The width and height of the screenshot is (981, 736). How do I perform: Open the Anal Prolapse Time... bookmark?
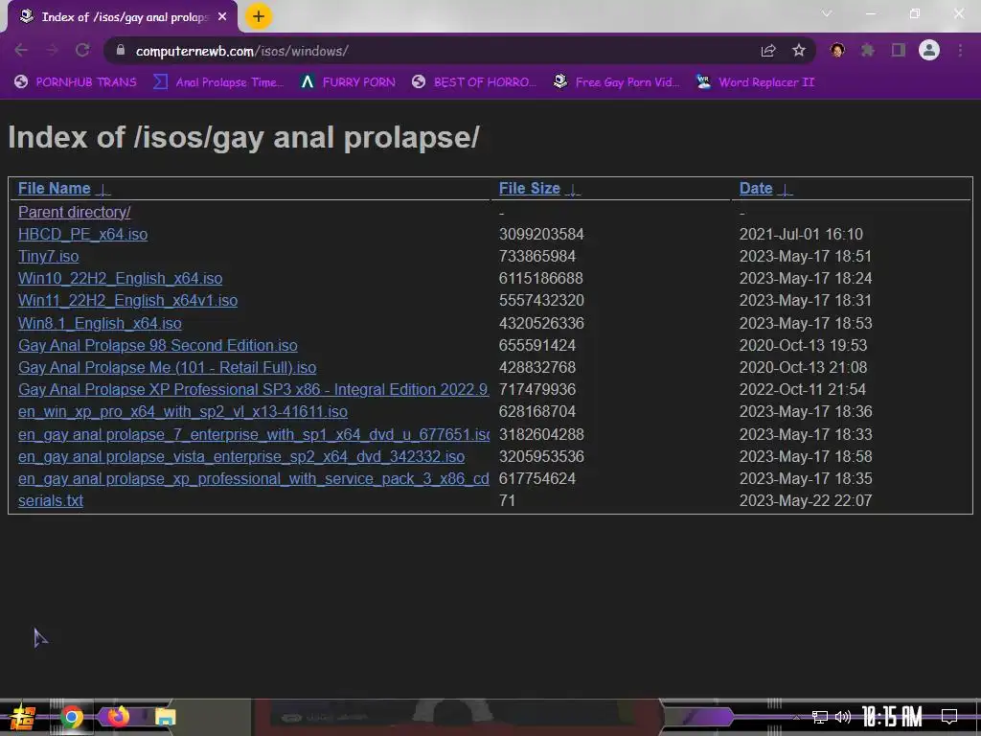point(218,82)
